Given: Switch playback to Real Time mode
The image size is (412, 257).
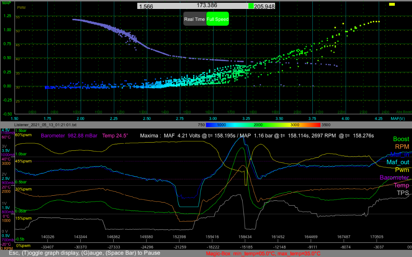Looking at the screenshot, I should pyautogui.click(x=194, y=19).
